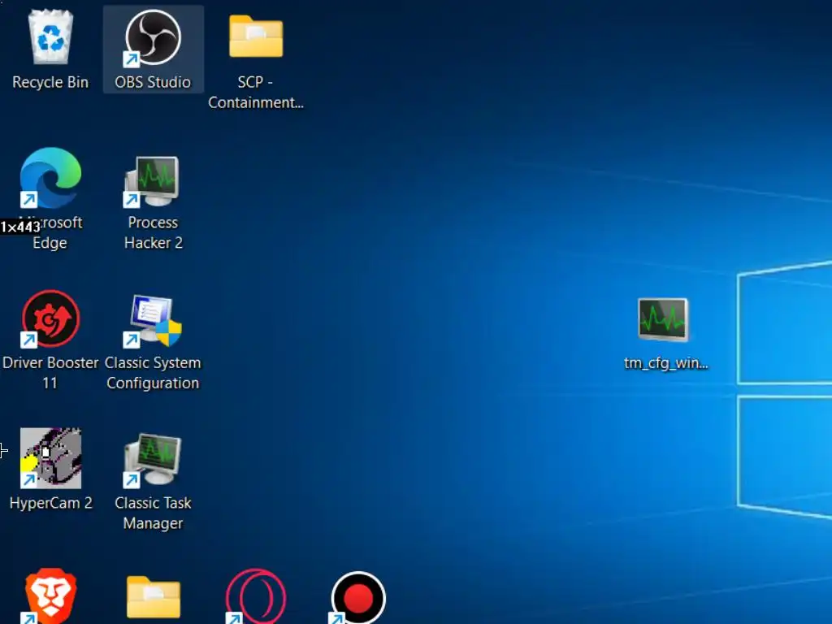Click the "OBS Studio" label text

tap(153, 82)
